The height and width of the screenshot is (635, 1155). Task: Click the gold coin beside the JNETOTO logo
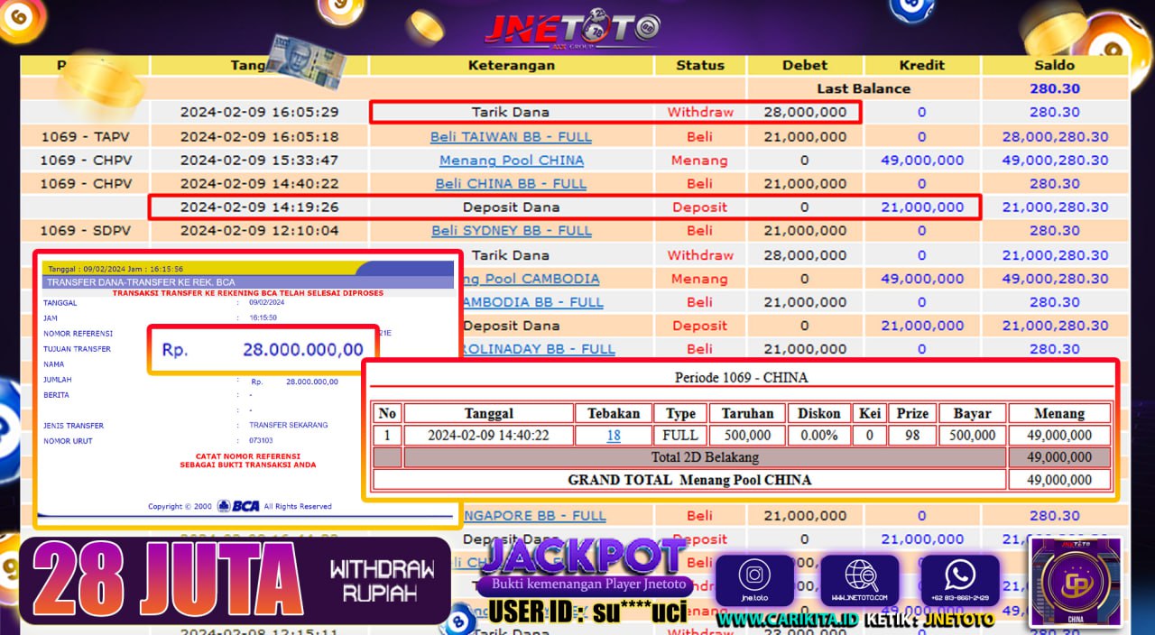pyautogui.click(x=424, y=27)
